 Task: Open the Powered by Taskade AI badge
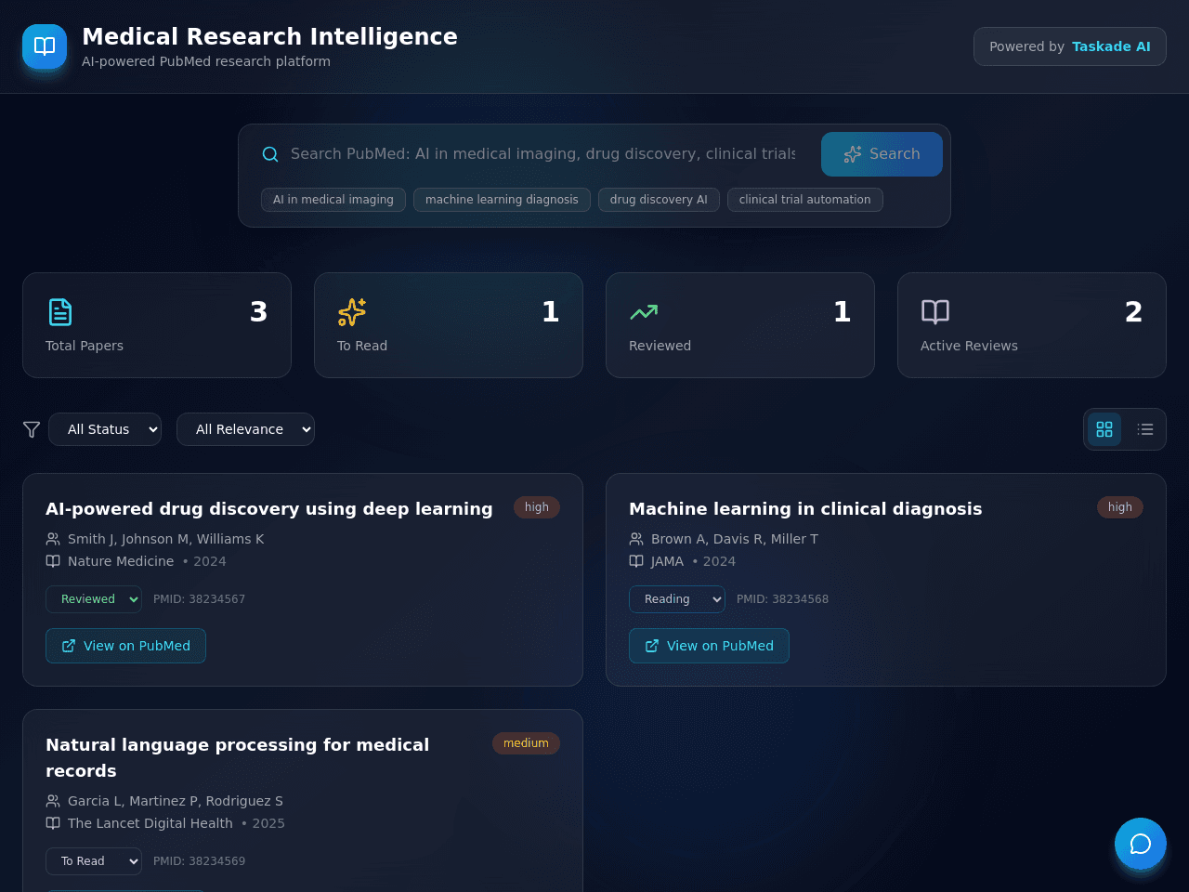pos(1070,46)
